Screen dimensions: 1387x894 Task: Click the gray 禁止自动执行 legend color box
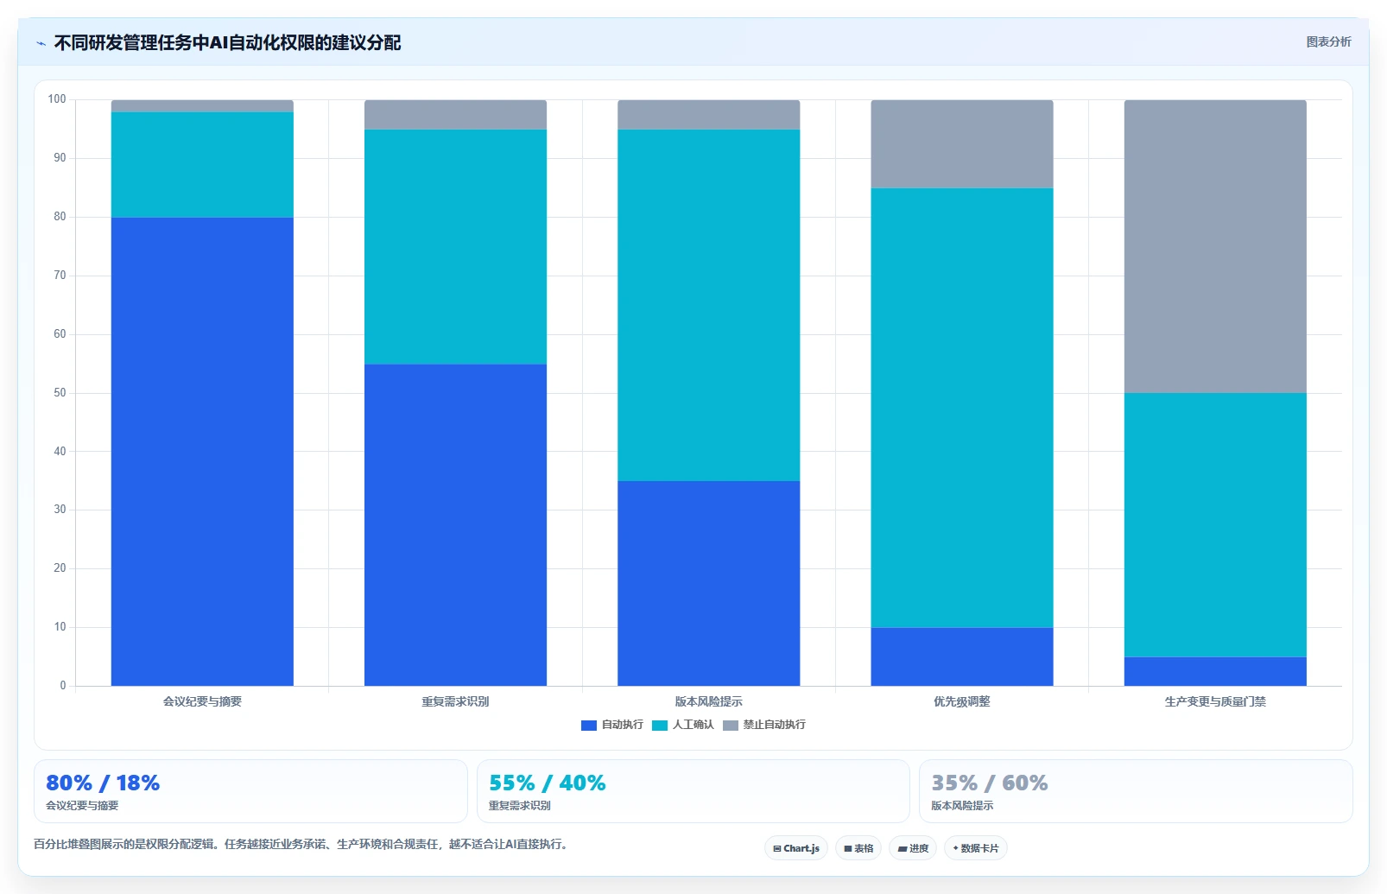tap(731, 726)
